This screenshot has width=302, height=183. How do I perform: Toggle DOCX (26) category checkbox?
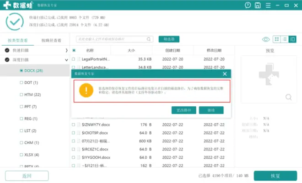click(x=22, y=71)
